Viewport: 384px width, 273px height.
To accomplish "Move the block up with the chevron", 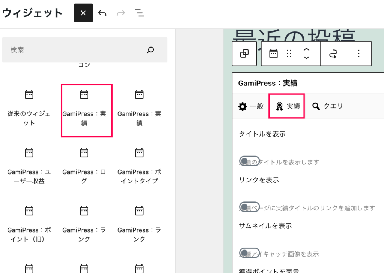I will (307, 49).
